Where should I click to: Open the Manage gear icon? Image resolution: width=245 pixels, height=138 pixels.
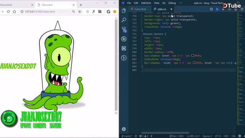click(x=124, y=129)
